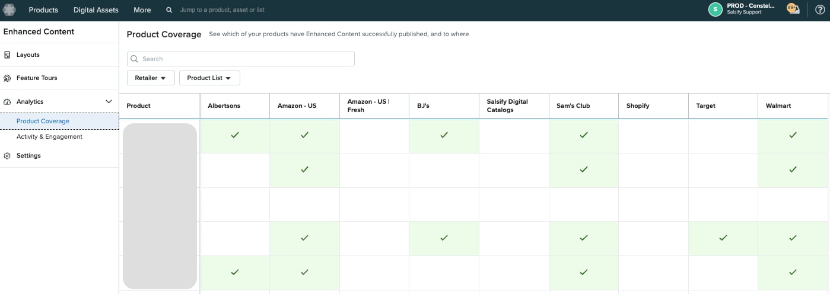Click the Salsify Digital Catalogs column header
The image size is (830, 294).
coord(514,106)
